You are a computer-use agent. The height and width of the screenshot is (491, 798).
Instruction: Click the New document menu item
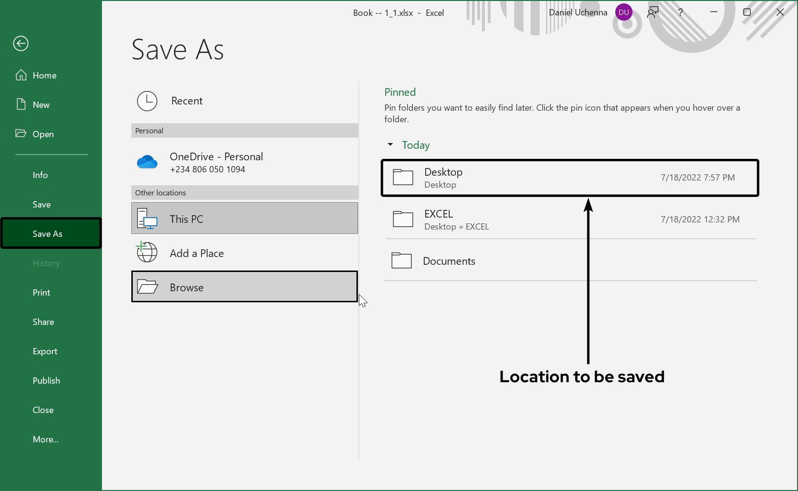click(x=41, y=105)
